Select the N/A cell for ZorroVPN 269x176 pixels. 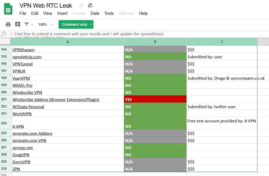[x=155, y=162]
